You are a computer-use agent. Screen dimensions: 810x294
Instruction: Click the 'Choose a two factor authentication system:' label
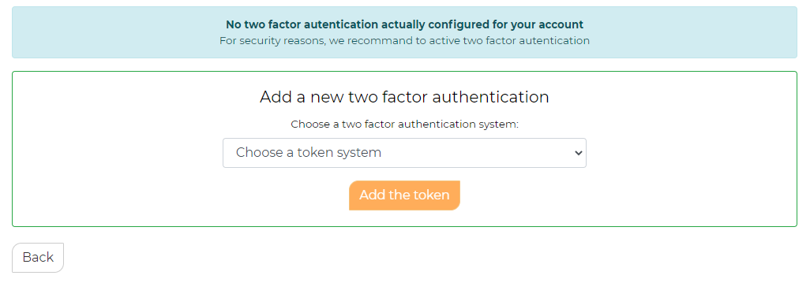coord(404,125)
